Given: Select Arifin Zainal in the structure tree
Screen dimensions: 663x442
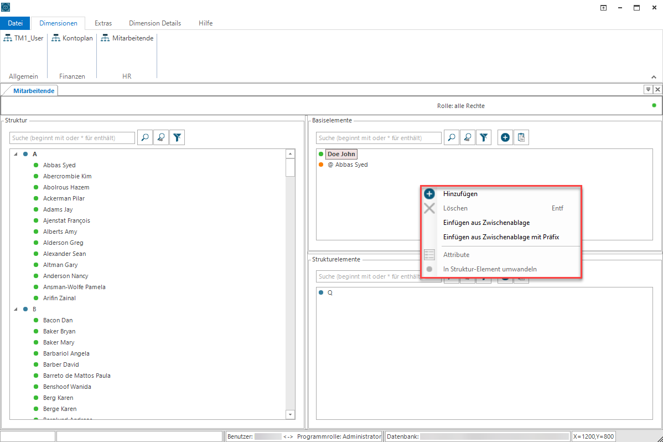Looking at the screenshot, I should click(59, 298).
